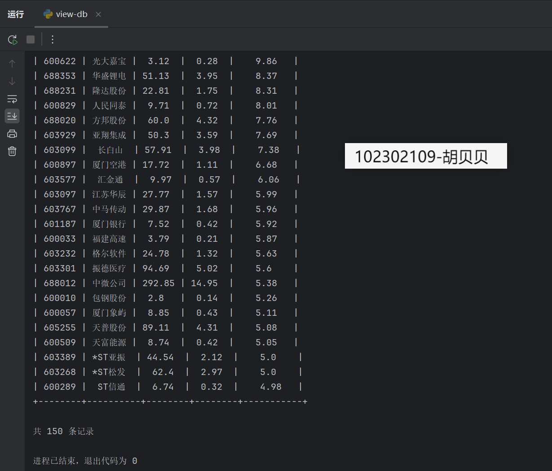Select stock name 福建高速
This screenshot has height=471, width=552.
pyautogui.click(x=109, y=239)
